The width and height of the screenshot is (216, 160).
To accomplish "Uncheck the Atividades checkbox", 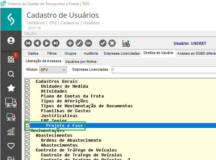I will tap(28, 91).
